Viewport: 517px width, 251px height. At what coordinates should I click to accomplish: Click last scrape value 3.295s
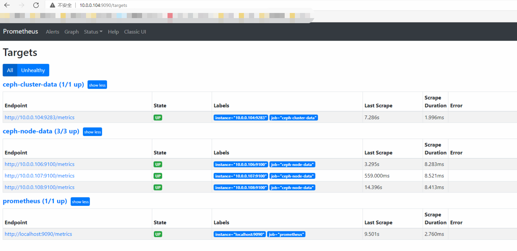click(372, 164)
